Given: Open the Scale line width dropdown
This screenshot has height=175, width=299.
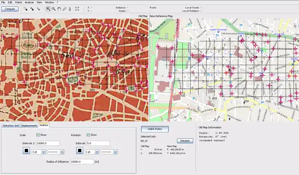Looking at the screenshot, I should click(x=39, y=152).
